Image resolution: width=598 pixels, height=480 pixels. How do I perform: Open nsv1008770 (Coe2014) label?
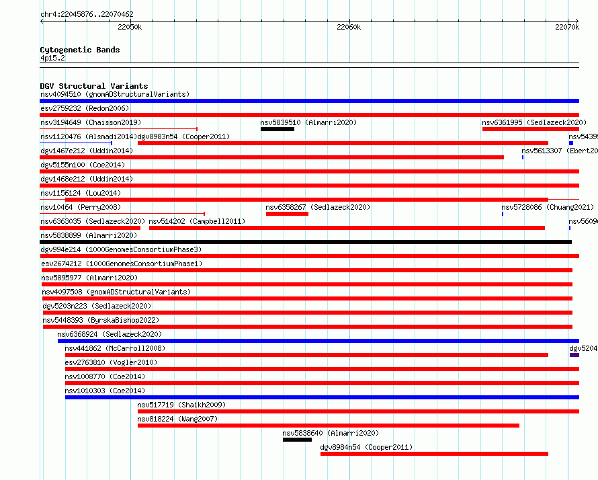[105, 376]
